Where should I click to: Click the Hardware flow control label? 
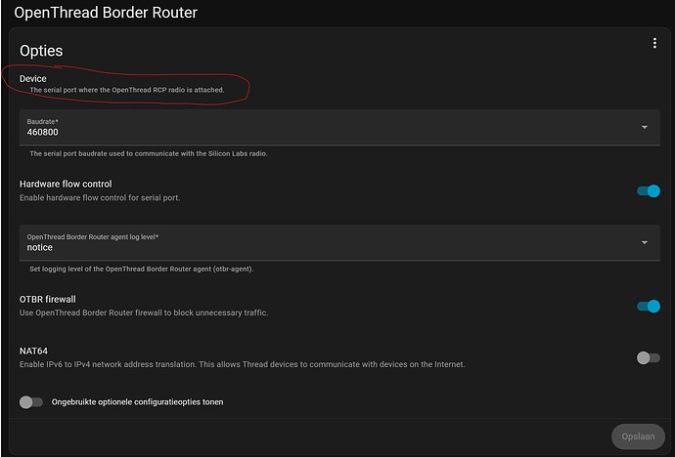click(x=66, y=184)
